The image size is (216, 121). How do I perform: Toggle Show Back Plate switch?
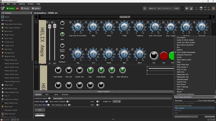pos(48,105)
